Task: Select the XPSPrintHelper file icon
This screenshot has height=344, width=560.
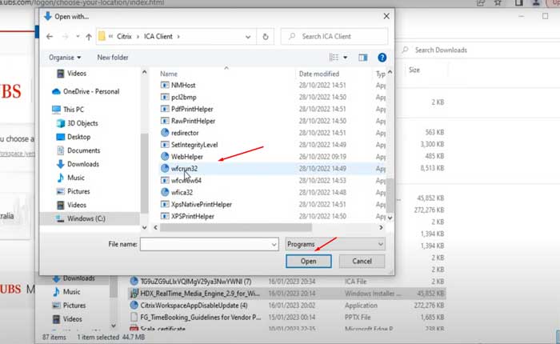Action: coord(165,216)
